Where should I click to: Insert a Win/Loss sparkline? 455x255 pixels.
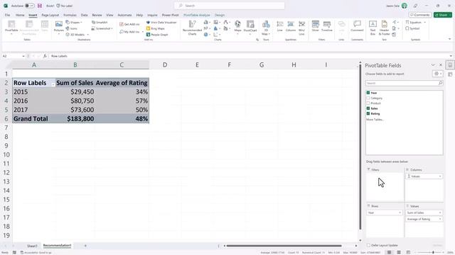[301, 28]
